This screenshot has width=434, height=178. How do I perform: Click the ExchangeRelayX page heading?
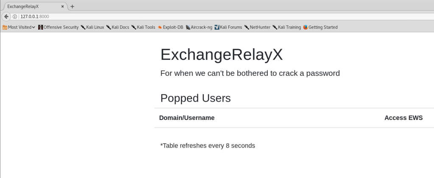pos(221,55)
